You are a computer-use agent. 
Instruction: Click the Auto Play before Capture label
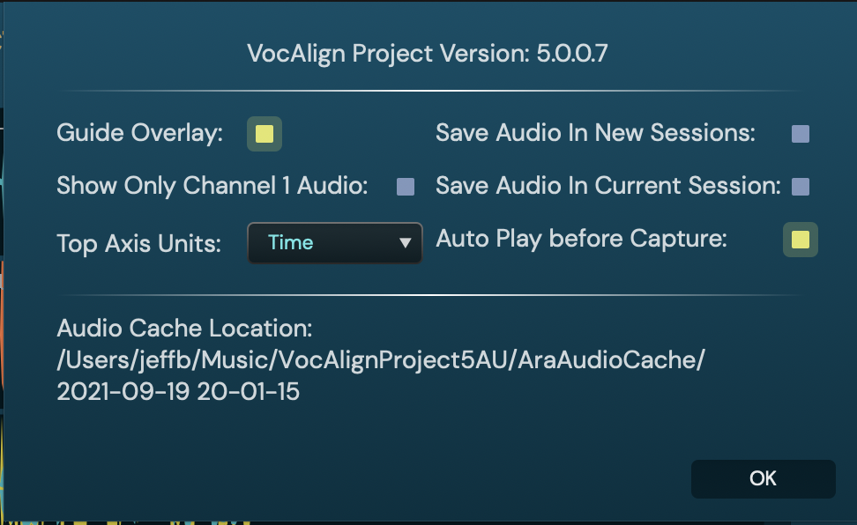pyautogui.click(x=581, y=239)
